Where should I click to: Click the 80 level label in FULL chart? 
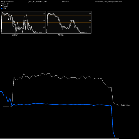coord(90,14)
